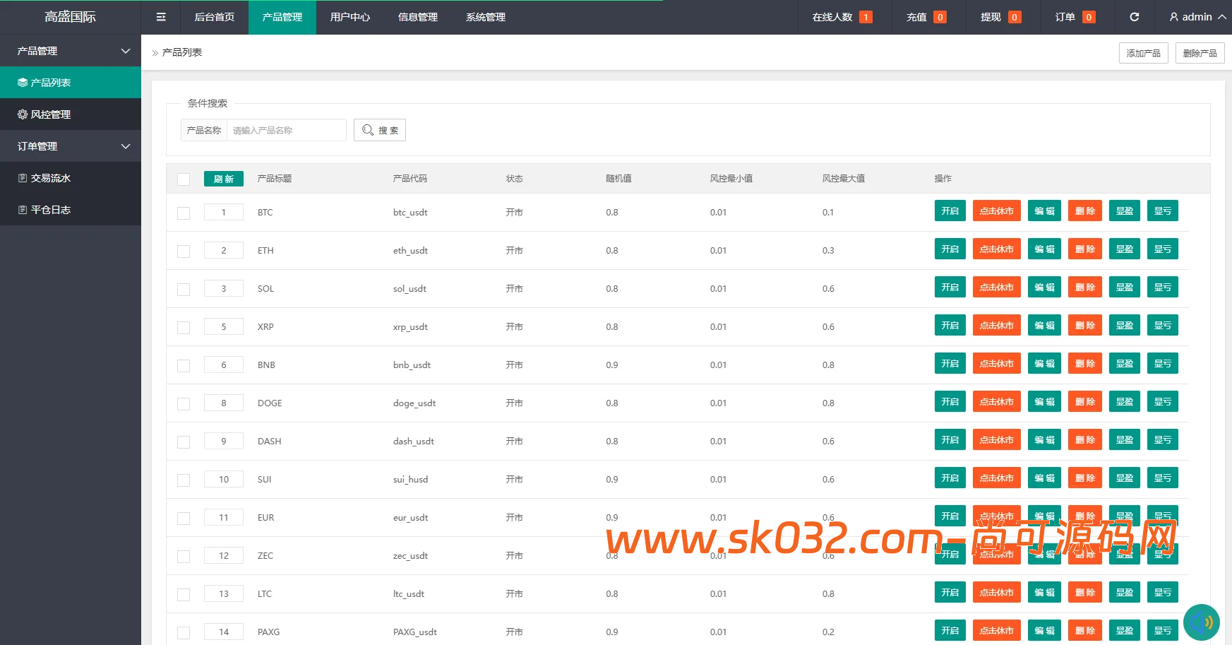Screen dimensions: 1232x645
Task: Open 平仓日志 in the sidebar
Action: (44, 210)
